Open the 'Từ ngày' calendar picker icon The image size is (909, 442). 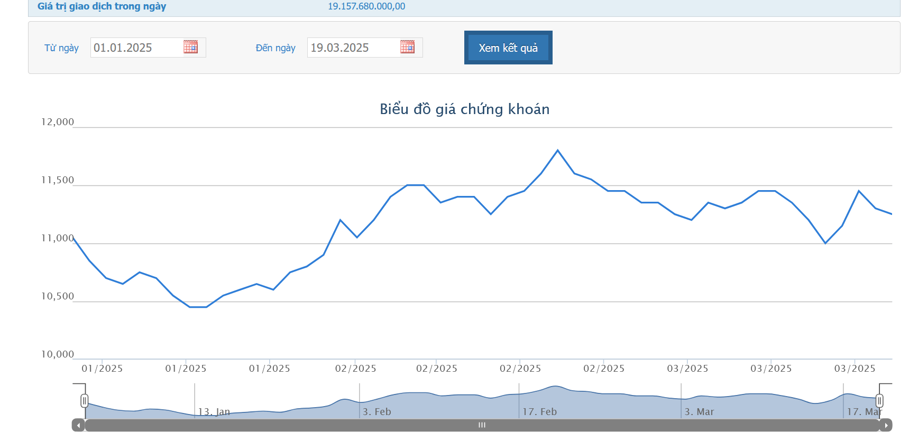pos(190,47)
